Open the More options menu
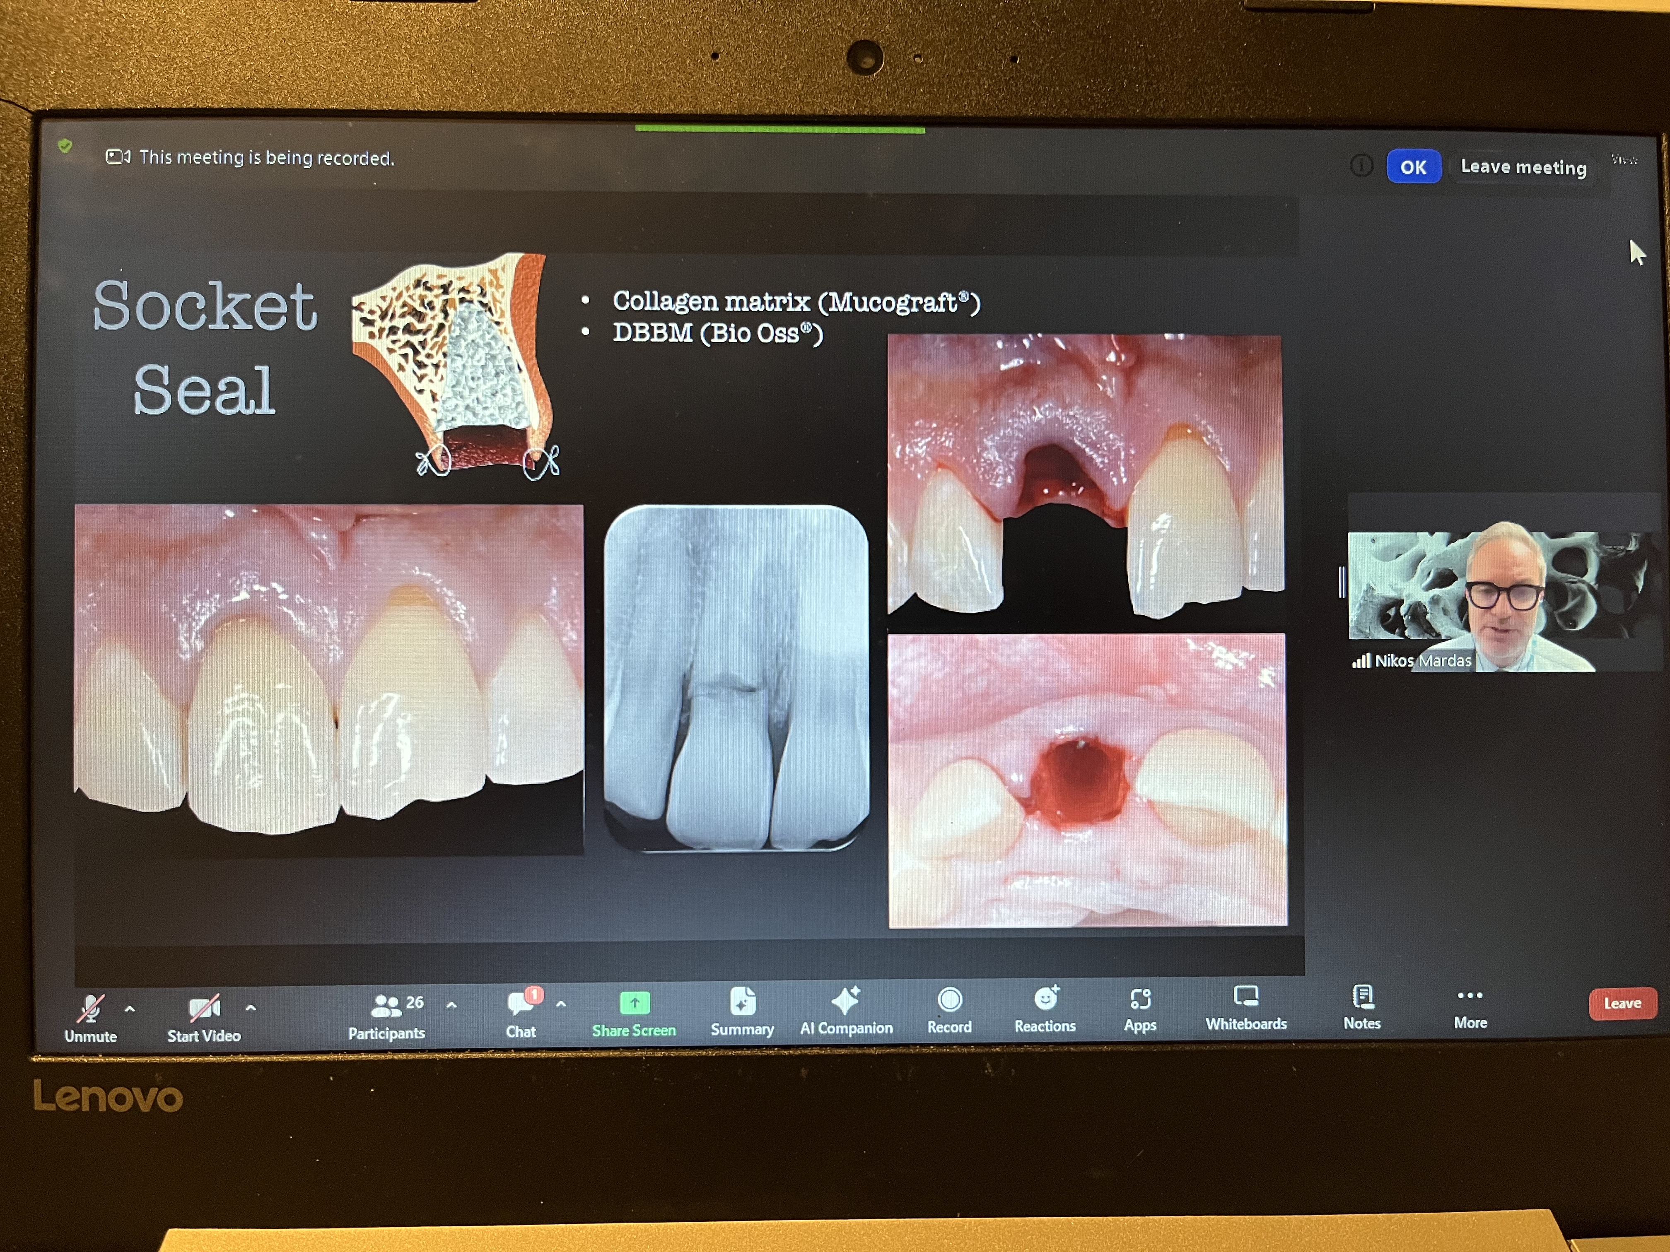 pos(1470,1004)
